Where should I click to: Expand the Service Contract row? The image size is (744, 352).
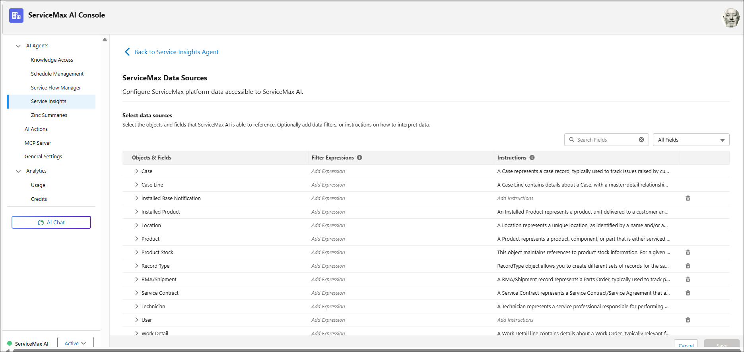pyautogui.click(x=136, y=293)
